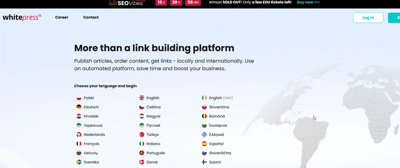
Task: Choose the Română language link
Action: 217,116
